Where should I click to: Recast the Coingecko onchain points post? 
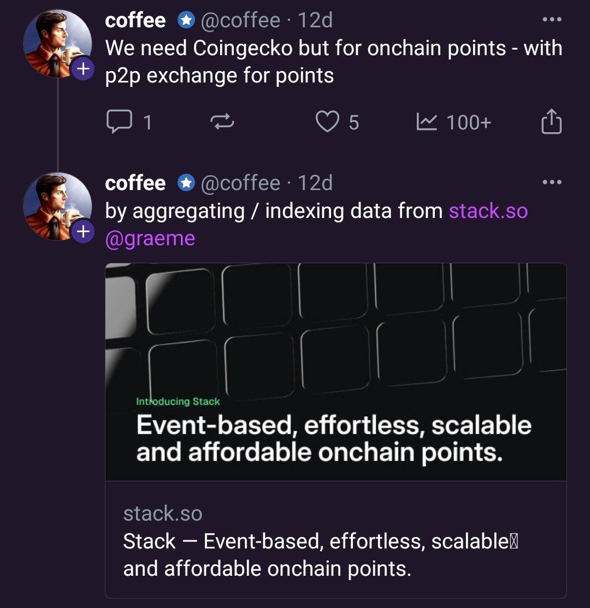[x=222, y=122]
